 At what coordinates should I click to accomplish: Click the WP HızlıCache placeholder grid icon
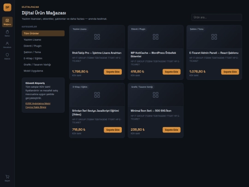tap(156, 37)
